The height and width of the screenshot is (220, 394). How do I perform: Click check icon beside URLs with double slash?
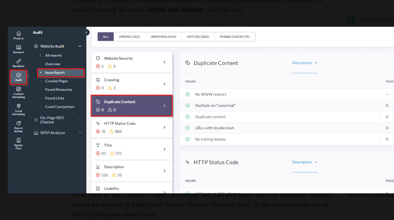click(x=188, y=128)
